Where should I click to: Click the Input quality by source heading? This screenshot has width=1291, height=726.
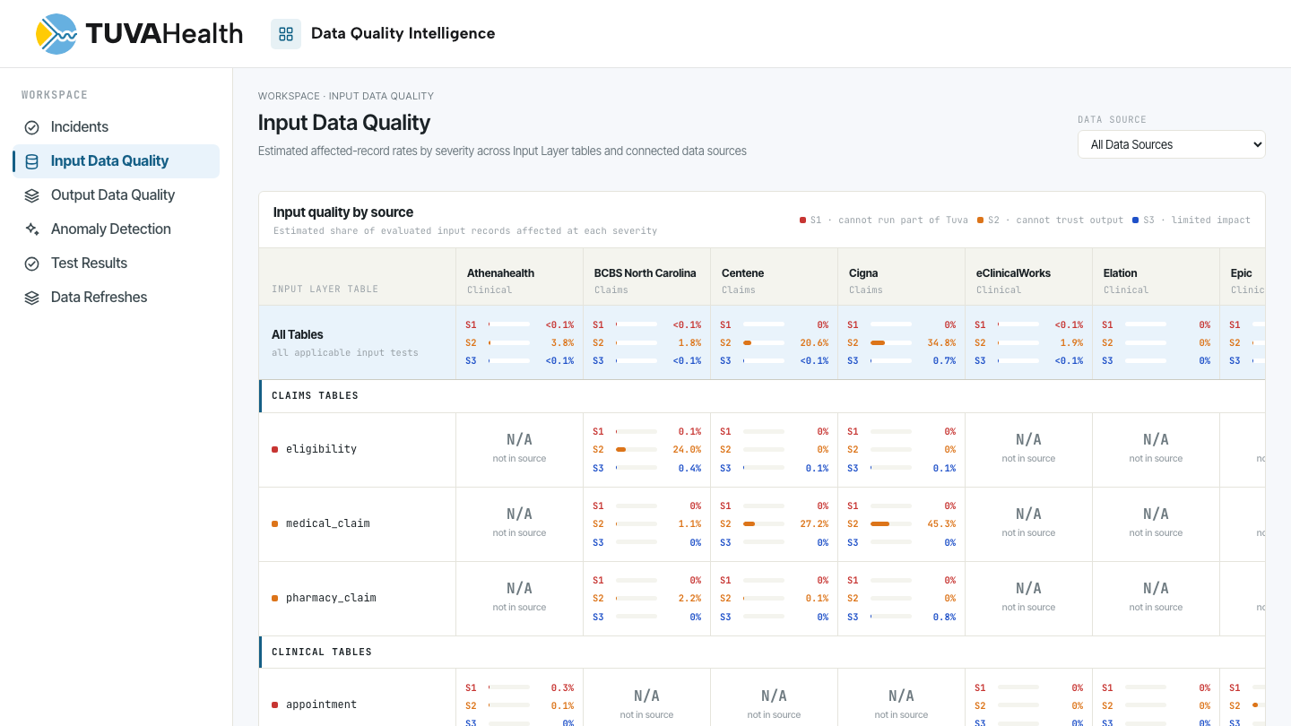pyautogui.click(x=343, y=212)
